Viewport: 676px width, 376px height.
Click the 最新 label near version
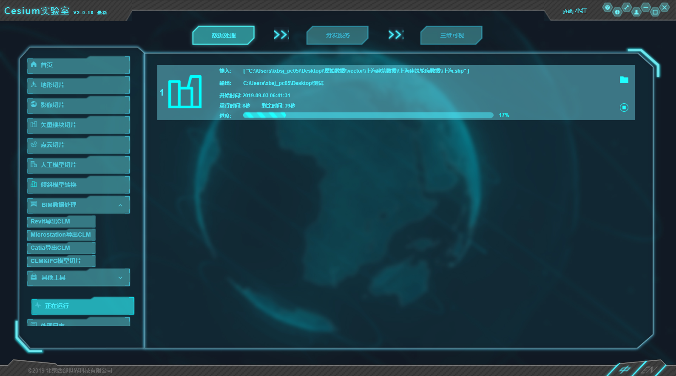point(102,13)
